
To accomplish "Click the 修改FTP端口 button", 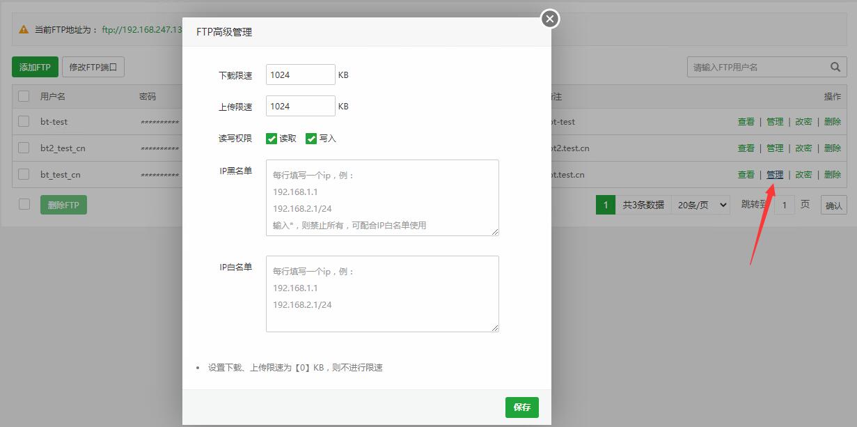I will point(93,68).
